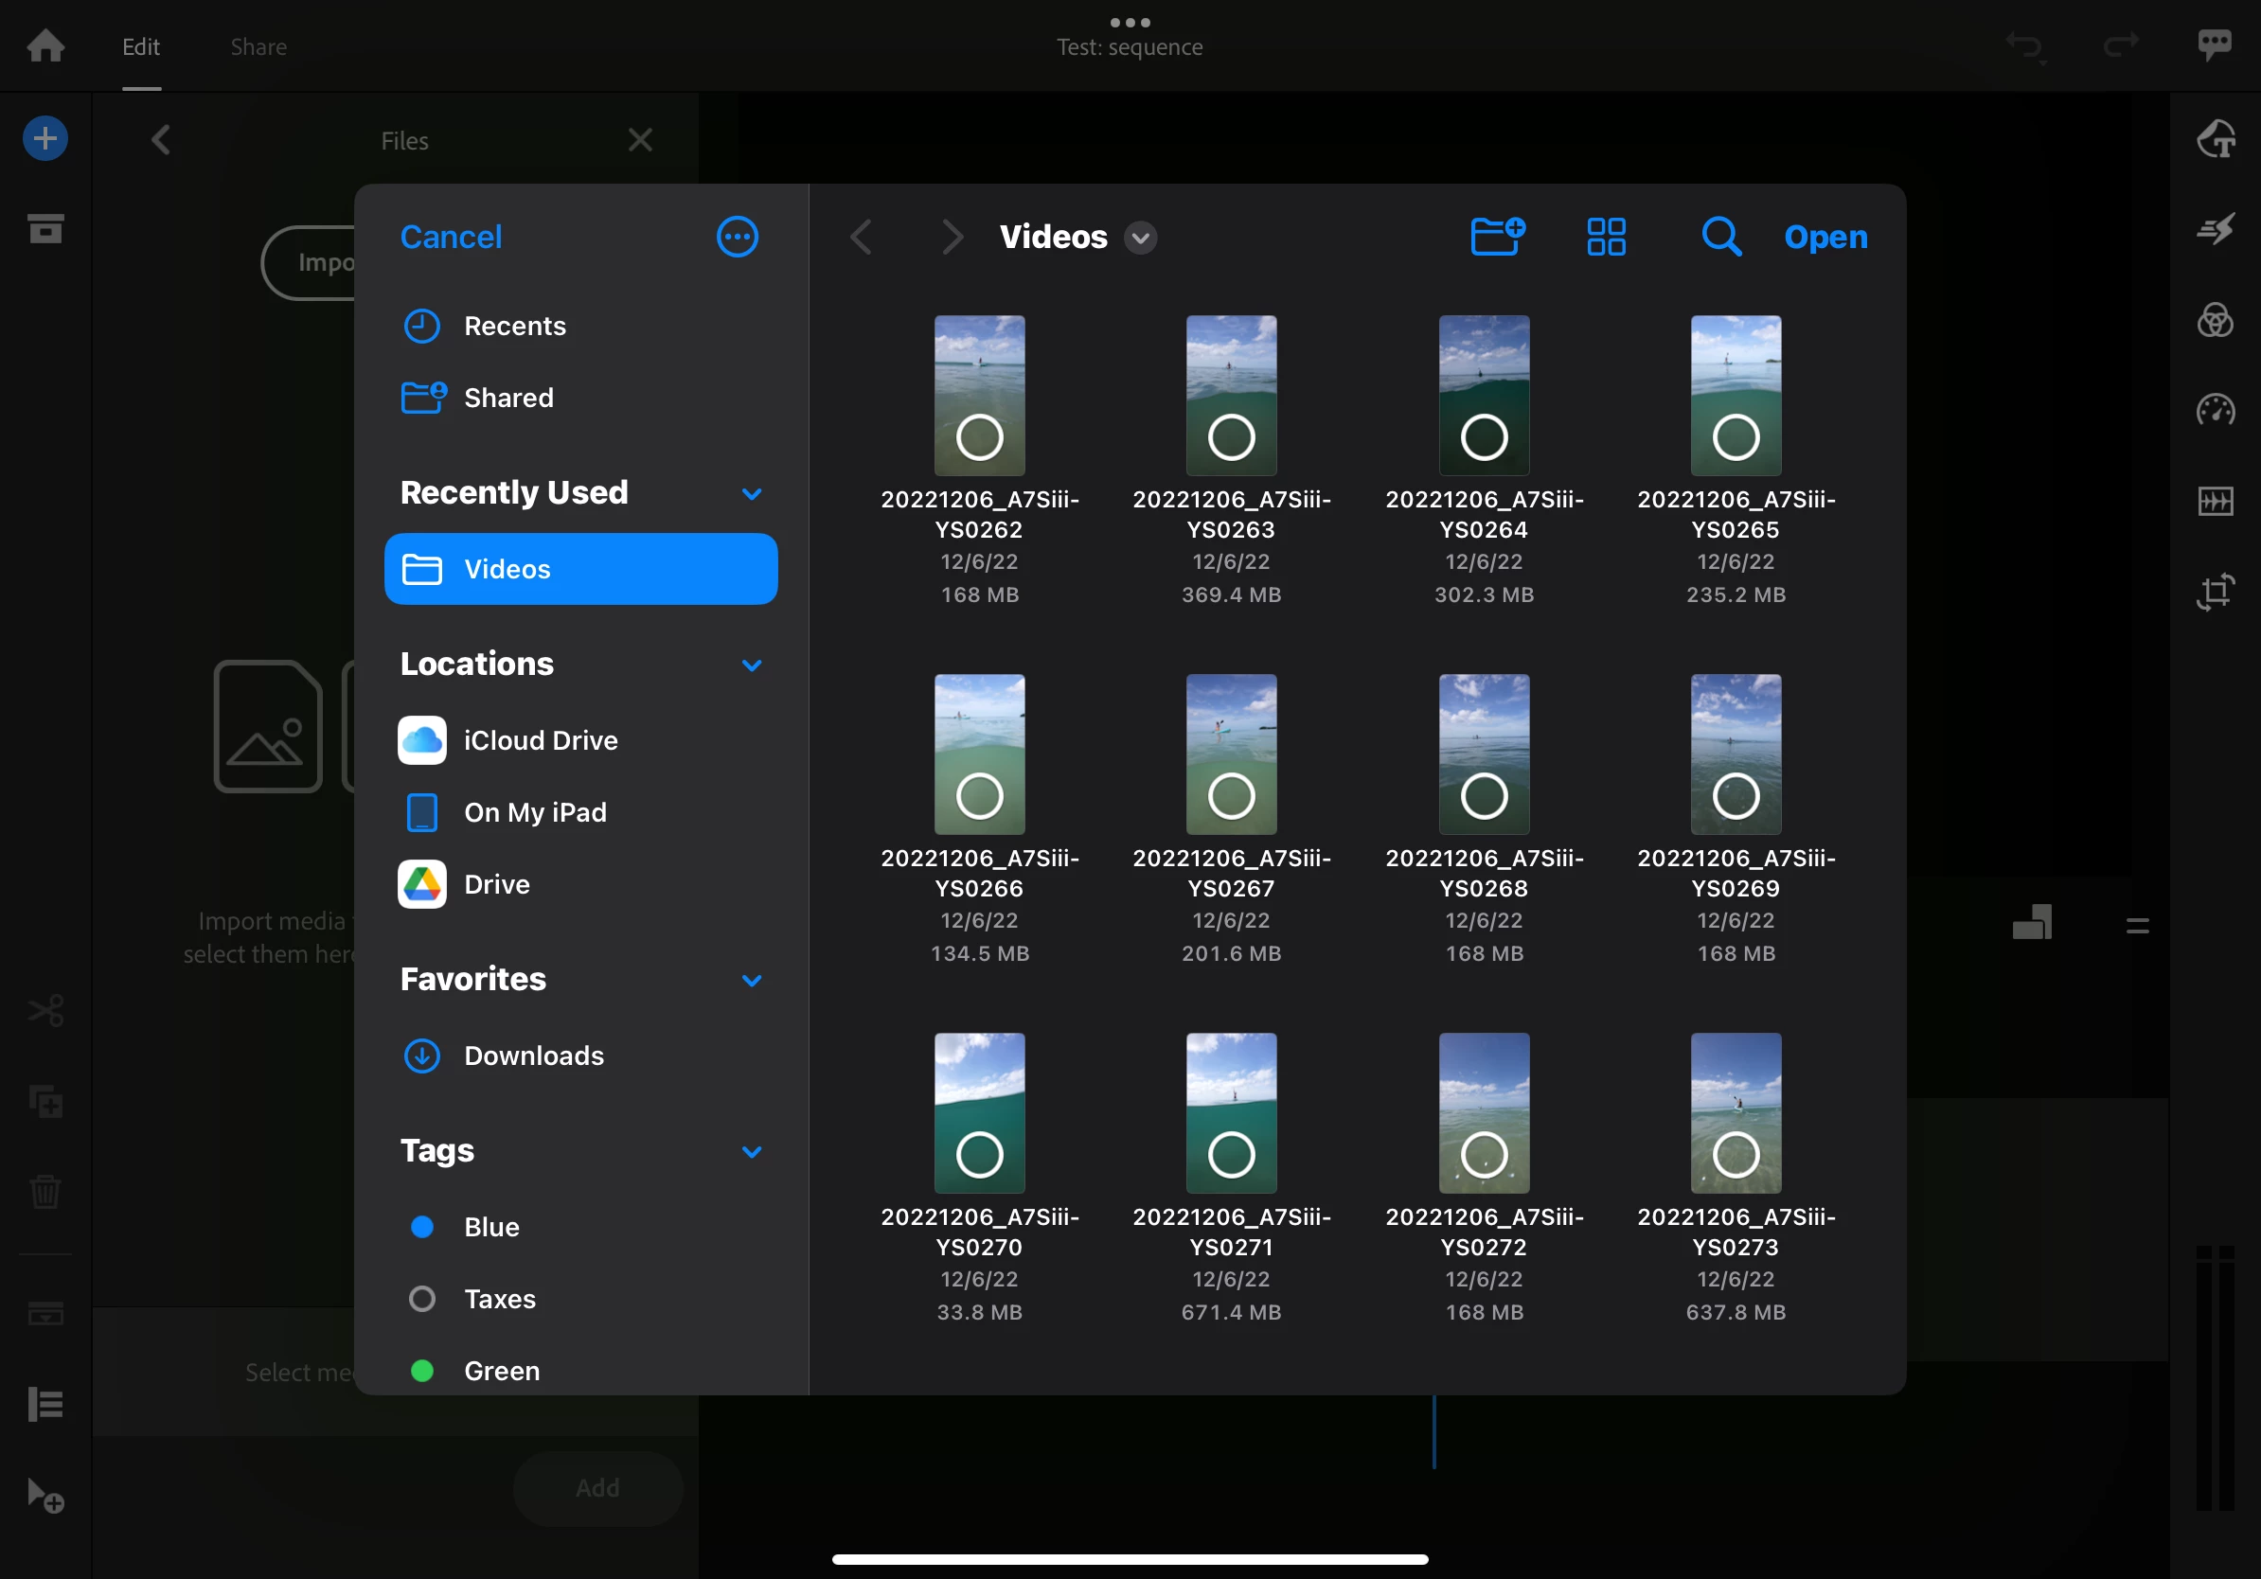Screen dimensions: 2261x1579
Task: Collapse the Recently Used section
Action: pos(752,493)
